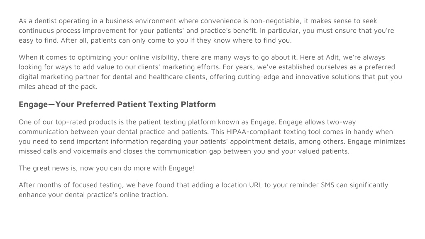Click the phrase "digital marketing partner"
This screenshot has width=425, height=239.
coord(59,77)
